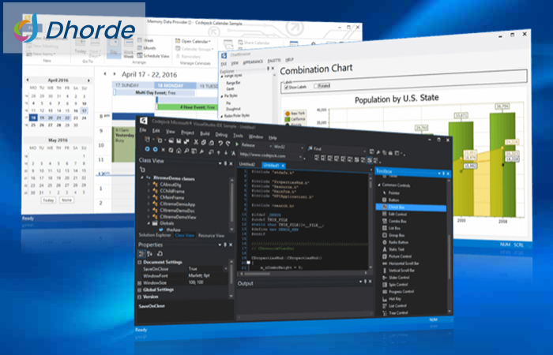Click the new folder icon under Class View
The width and height of the screenshot is (553, 355).
point(142,170)
